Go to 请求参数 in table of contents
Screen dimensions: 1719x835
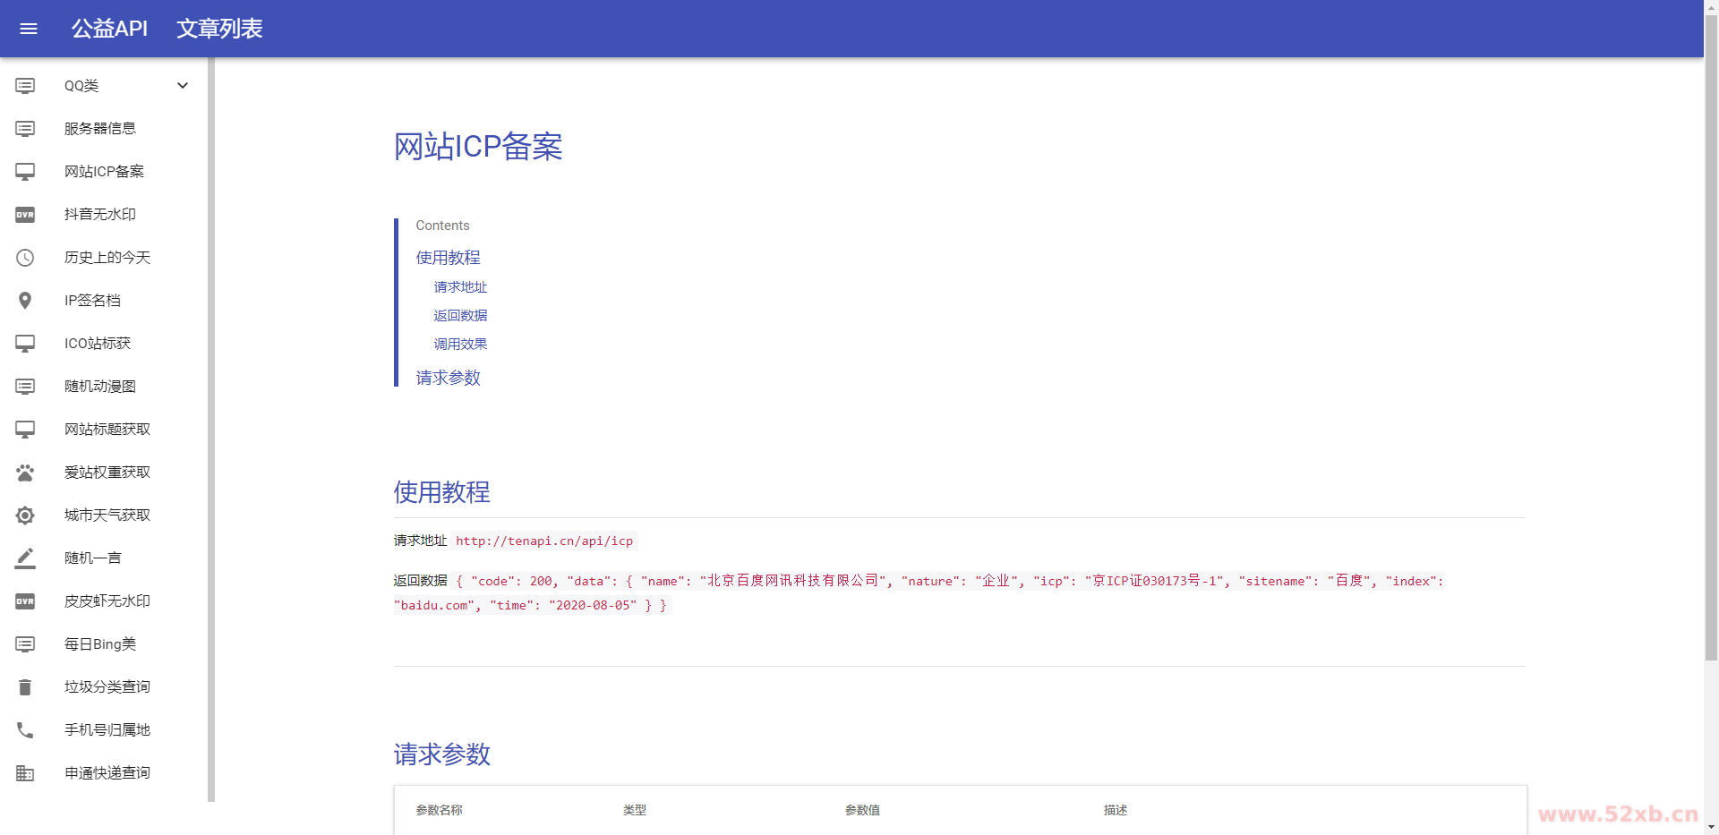click(x=448, y=378)
